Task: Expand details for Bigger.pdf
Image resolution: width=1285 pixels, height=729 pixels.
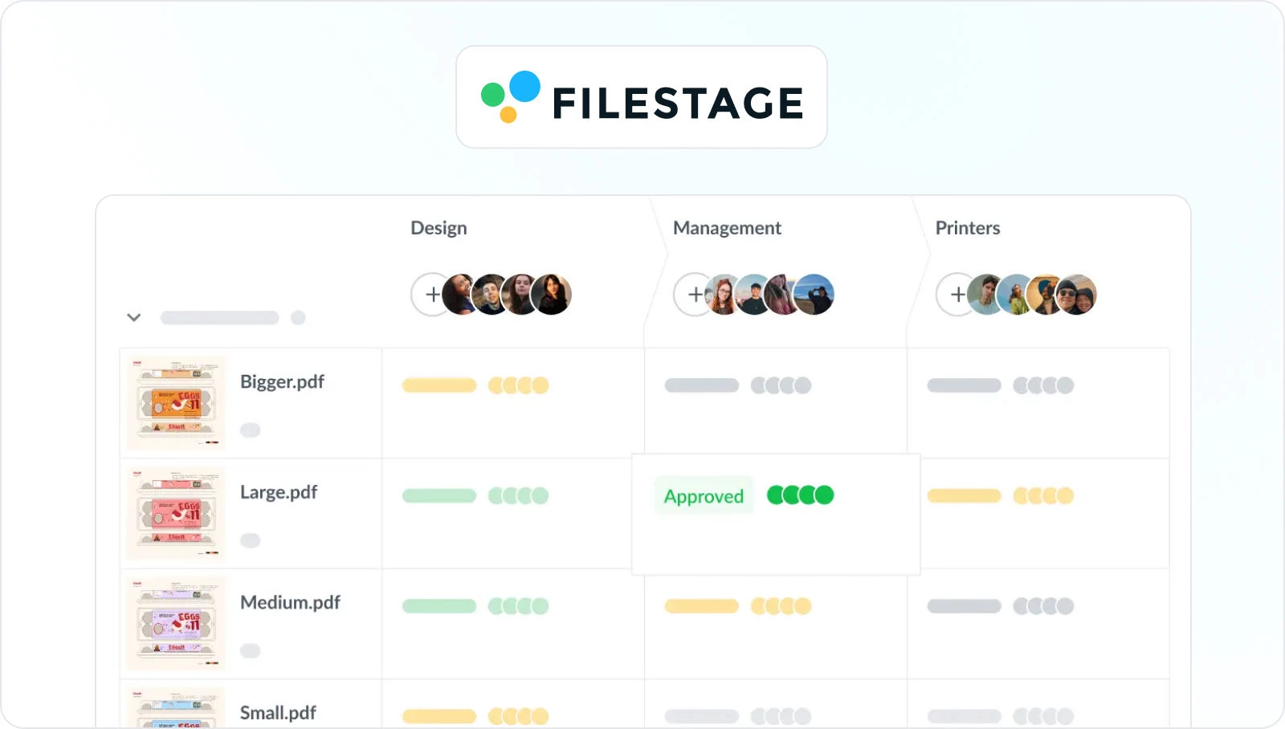Action: pyautogui.click(x=250, y=430)
